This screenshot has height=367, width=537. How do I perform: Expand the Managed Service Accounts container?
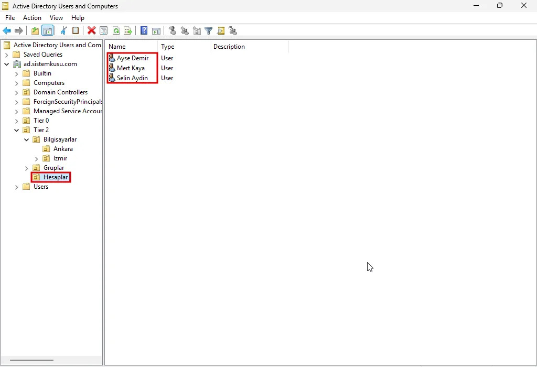tap(16, 111)
